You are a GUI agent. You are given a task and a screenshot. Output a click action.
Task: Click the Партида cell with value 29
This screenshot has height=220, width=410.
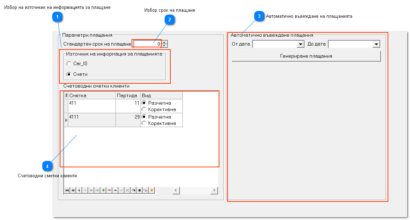pyautogui.click(x=128, y=120)
